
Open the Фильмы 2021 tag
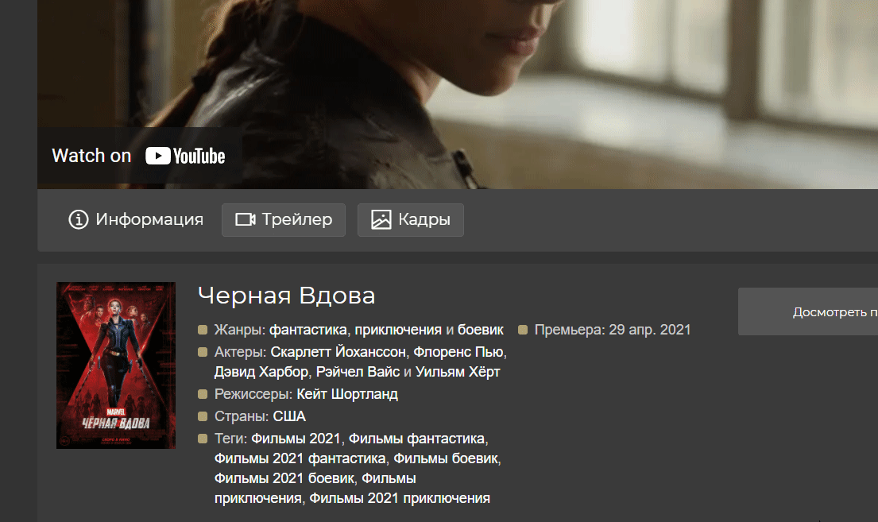(296, 439)
